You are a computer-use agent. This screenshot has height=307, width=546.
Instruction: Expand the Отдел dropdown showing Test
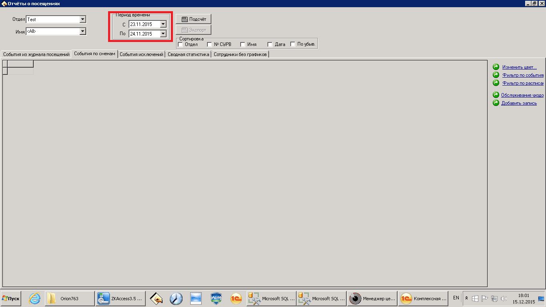(82, 19)
